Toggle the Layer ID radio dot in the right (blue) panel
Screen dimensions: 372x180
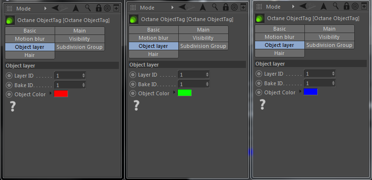(x=259, y=74)
